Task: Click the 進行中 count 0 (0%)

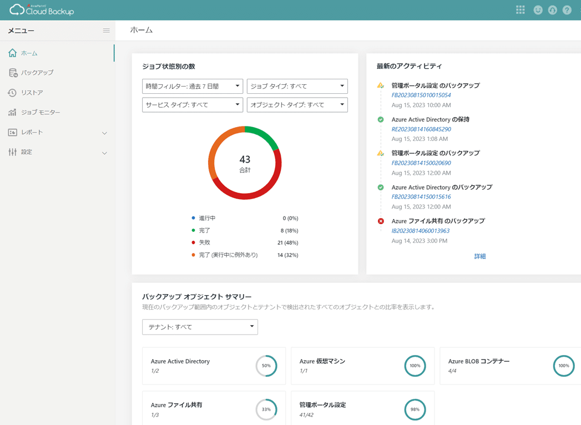Action: click(291, 218)
